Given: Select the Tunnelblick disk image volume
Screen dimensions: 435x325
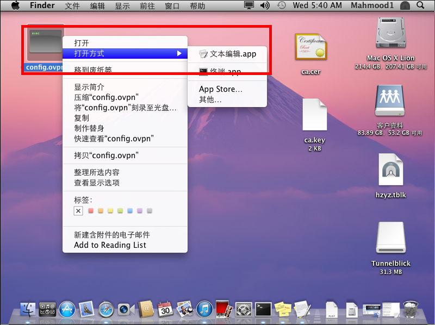Looking at the screenshot, I should tap(391, 237).
